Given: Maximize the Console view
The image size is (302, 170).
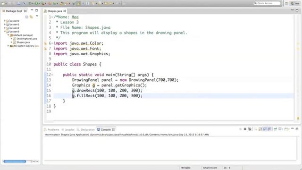Looking at the screenshot, I should pyautogui.click(x=297, y=129).
